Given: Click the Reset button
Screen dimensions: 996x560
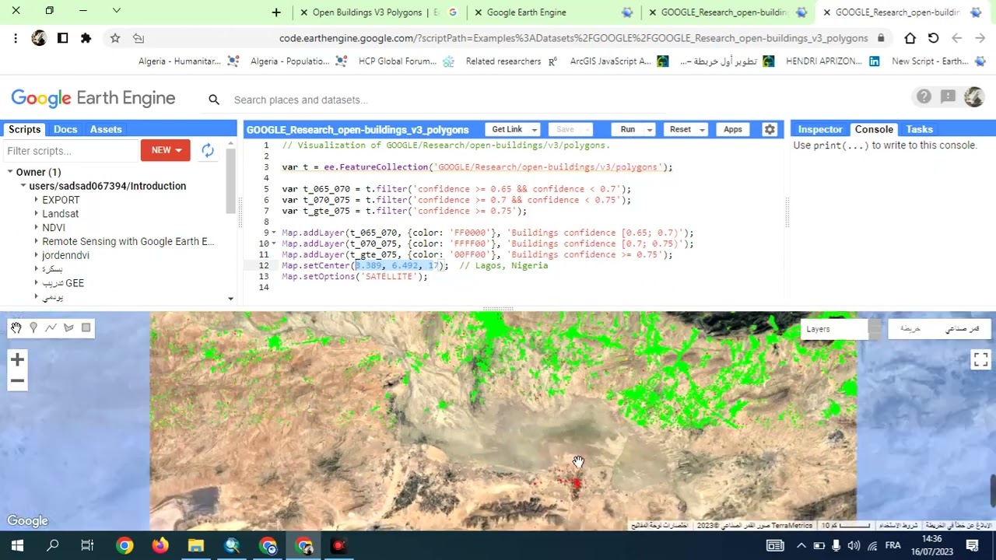Looking at the screenshot, I should (680, 130).
